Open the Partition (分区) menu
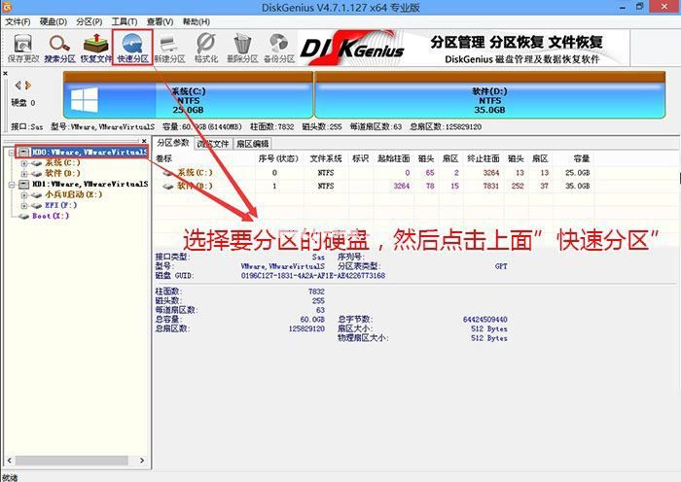Image resolution: width=681 pixels, height=482 pixels. [90, 21]
